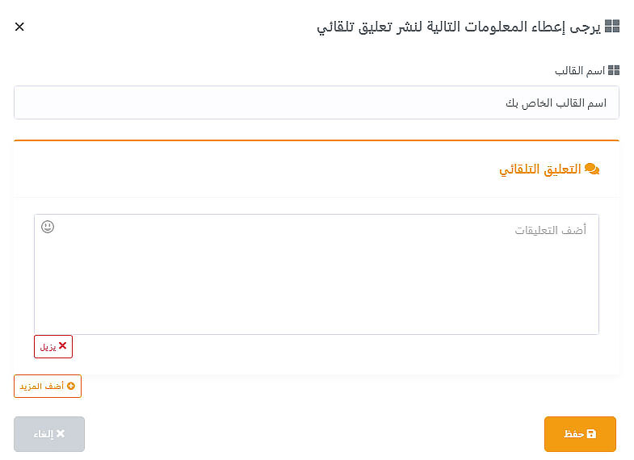Open the emoji picker smiley icon
The image size is (634, 460).
pyautogui.click(x=48, y=227)
